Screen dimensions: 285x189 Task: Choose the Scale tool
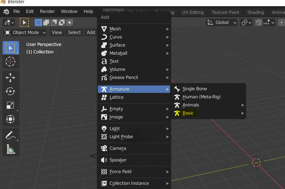click(x=10, y=106)
